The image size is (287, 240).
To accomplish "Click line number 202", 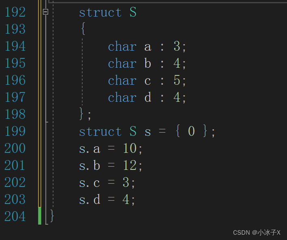I will 15,182.
